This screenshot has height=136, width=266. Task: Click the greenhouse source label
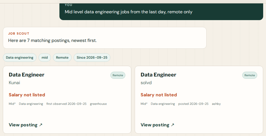(x=98, y=104)
